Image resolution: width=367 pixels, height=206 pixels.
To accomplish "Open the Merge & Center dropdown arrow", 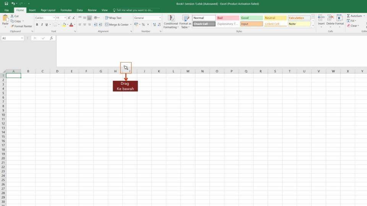I will [x=131, y=24].
